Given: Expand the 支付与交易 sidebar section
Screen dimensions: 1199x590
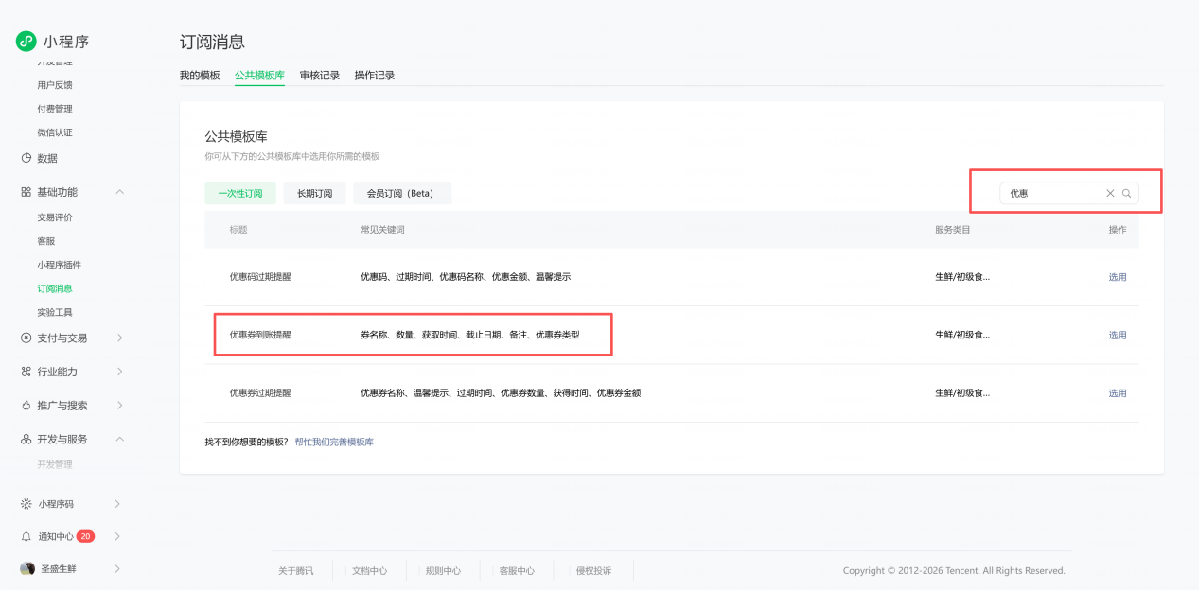Looking at the screenshot, I should pyautogui.click(x=119, y=338).
